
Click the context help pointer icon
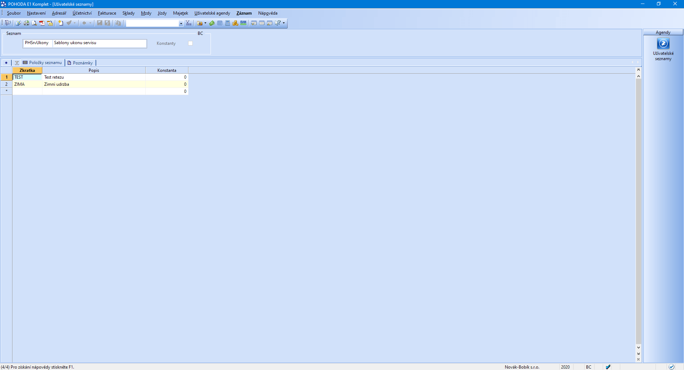[x=278, y=23]
